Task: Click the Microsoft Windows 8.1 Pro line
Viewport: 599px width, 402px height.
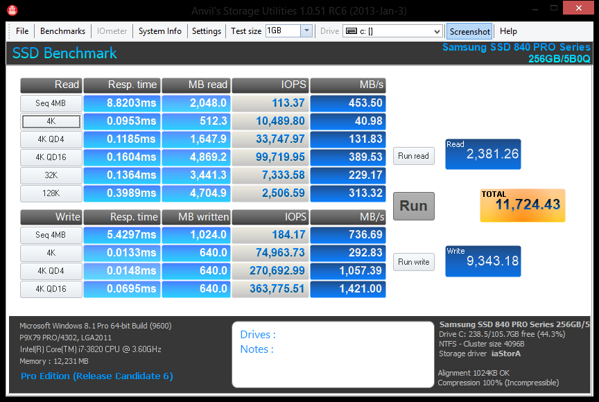Action: pos(96,326)
